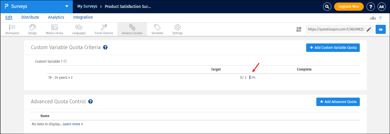Click the search magnifier icon
This screenshot has height=134, width=390.
pos(327,6)
